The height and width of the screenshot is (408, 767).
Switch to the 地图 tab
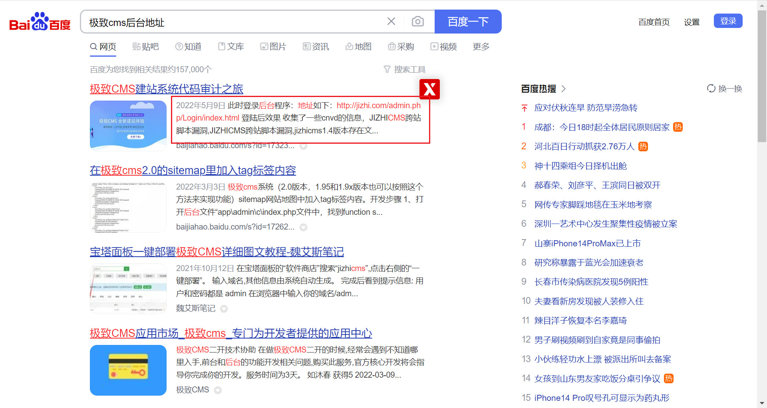358,47
